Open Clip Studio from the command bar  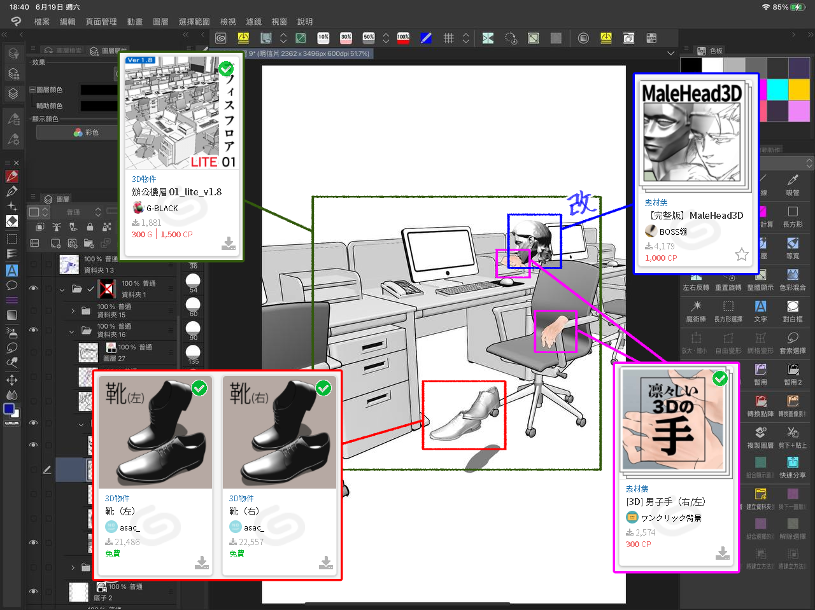(x=221, y=38)
